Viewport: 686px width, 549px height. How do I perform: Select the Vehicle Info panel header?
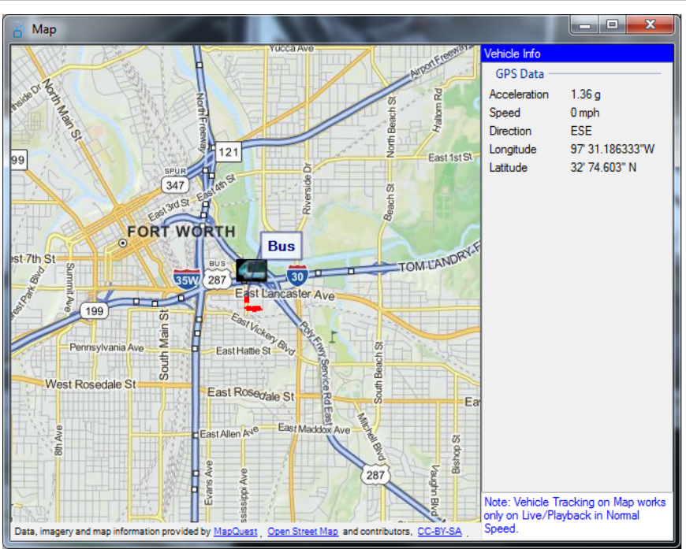tap(577, 54)
